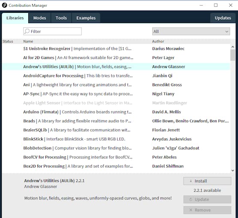Screen dimensions: 238x218
Task: Click the Processing logo in title bar
Action: coord(4,5)
